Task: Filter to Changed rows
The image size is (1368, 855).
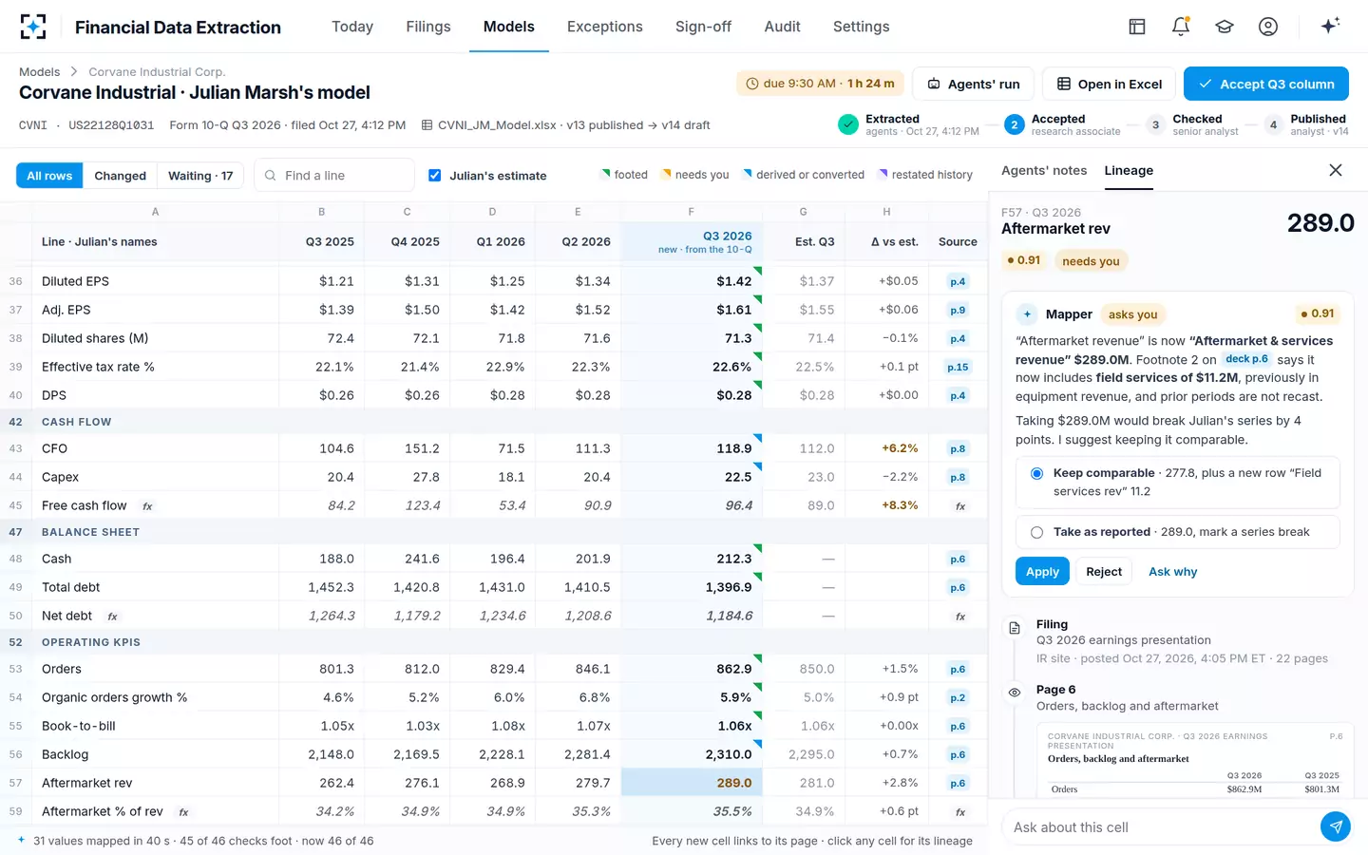Action: point(121,176)
